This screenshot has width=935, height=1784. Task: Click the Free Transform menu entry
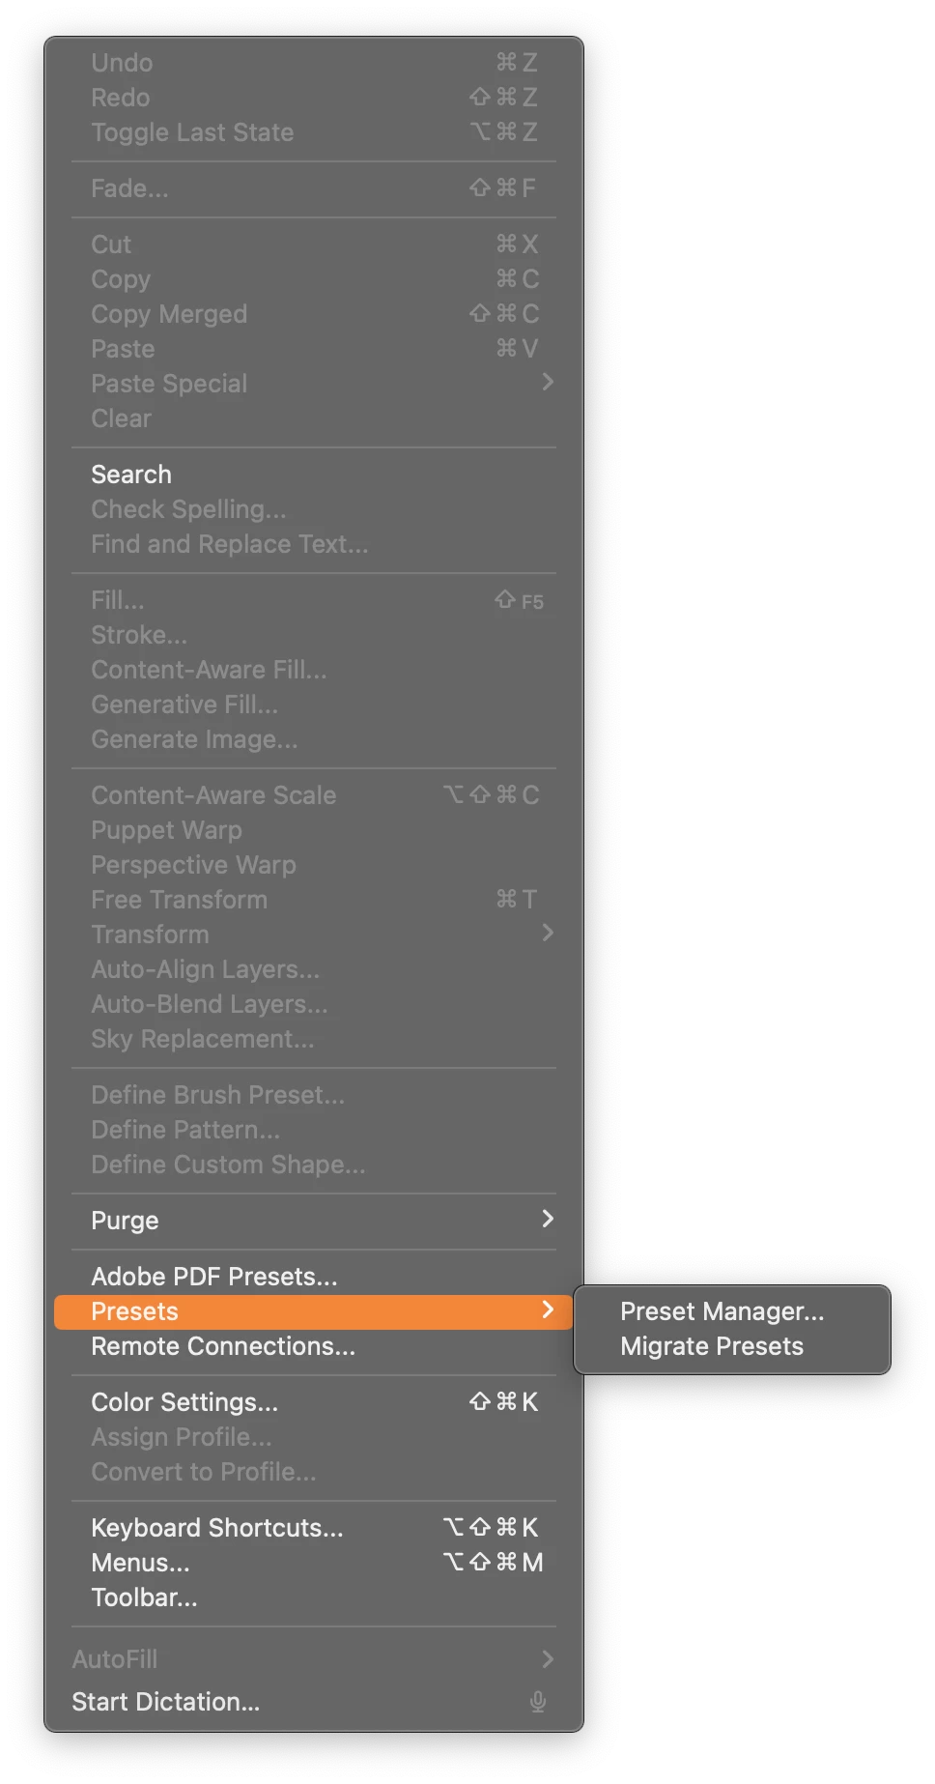pos(179,900)
